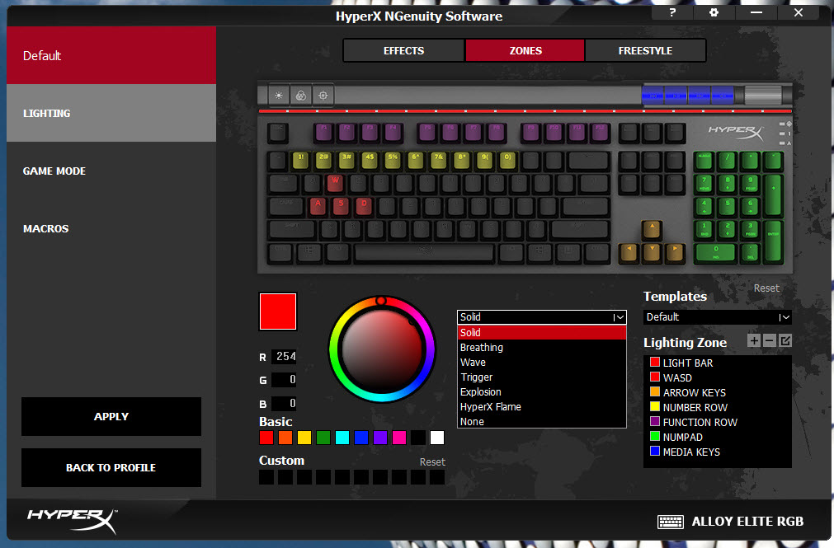Open the GAME MODE section in the sidebar
This screenshot has height=548, width=834.
tap(111, 171)
